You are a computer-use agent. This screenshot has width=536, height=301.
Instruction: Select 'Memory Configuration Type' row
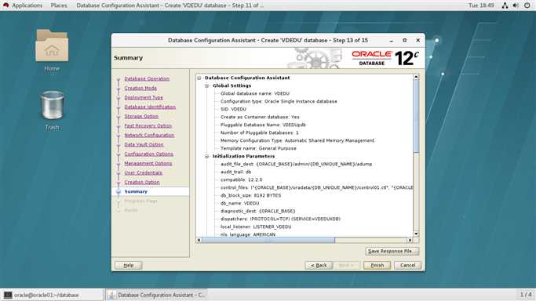click(x=297, y=140)
